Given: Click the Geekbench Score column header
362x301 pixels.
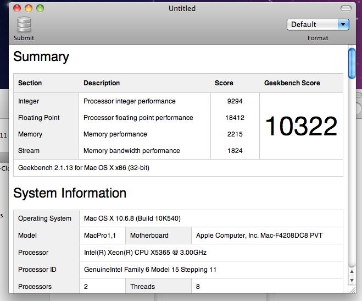Looking at the screenshot, I should pyautogui.click(x=292, y=83).
